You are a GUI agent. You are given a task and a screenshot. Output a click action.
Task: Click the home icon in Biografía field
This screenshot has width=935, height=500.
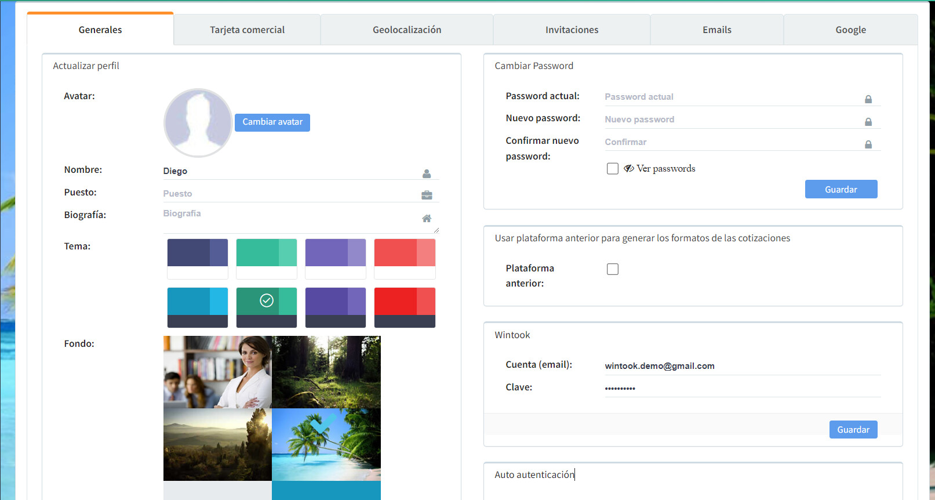(x=427, y=218)
